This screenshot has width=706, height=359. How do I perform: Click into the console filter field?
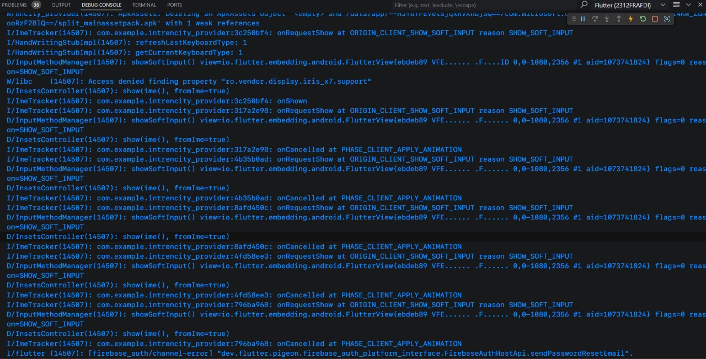coord(480,5)
